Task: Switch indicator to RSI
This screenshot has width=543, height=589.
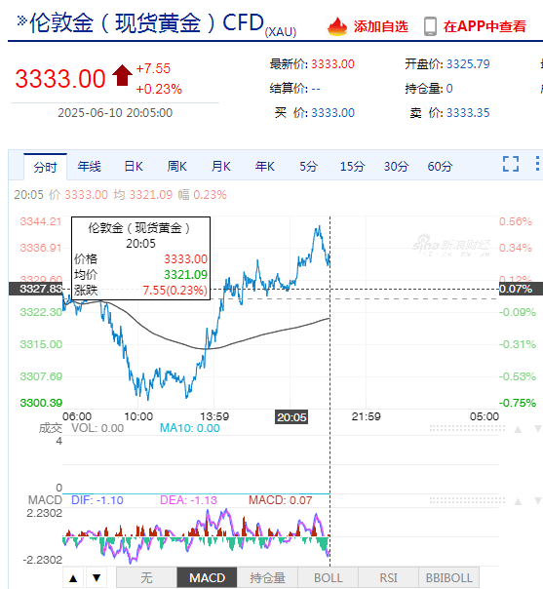Action: click(388, 577)
